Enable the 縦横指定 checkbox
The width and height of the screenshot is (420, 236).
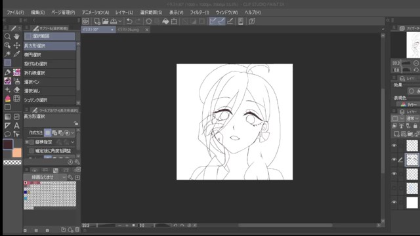click(32, 142)
